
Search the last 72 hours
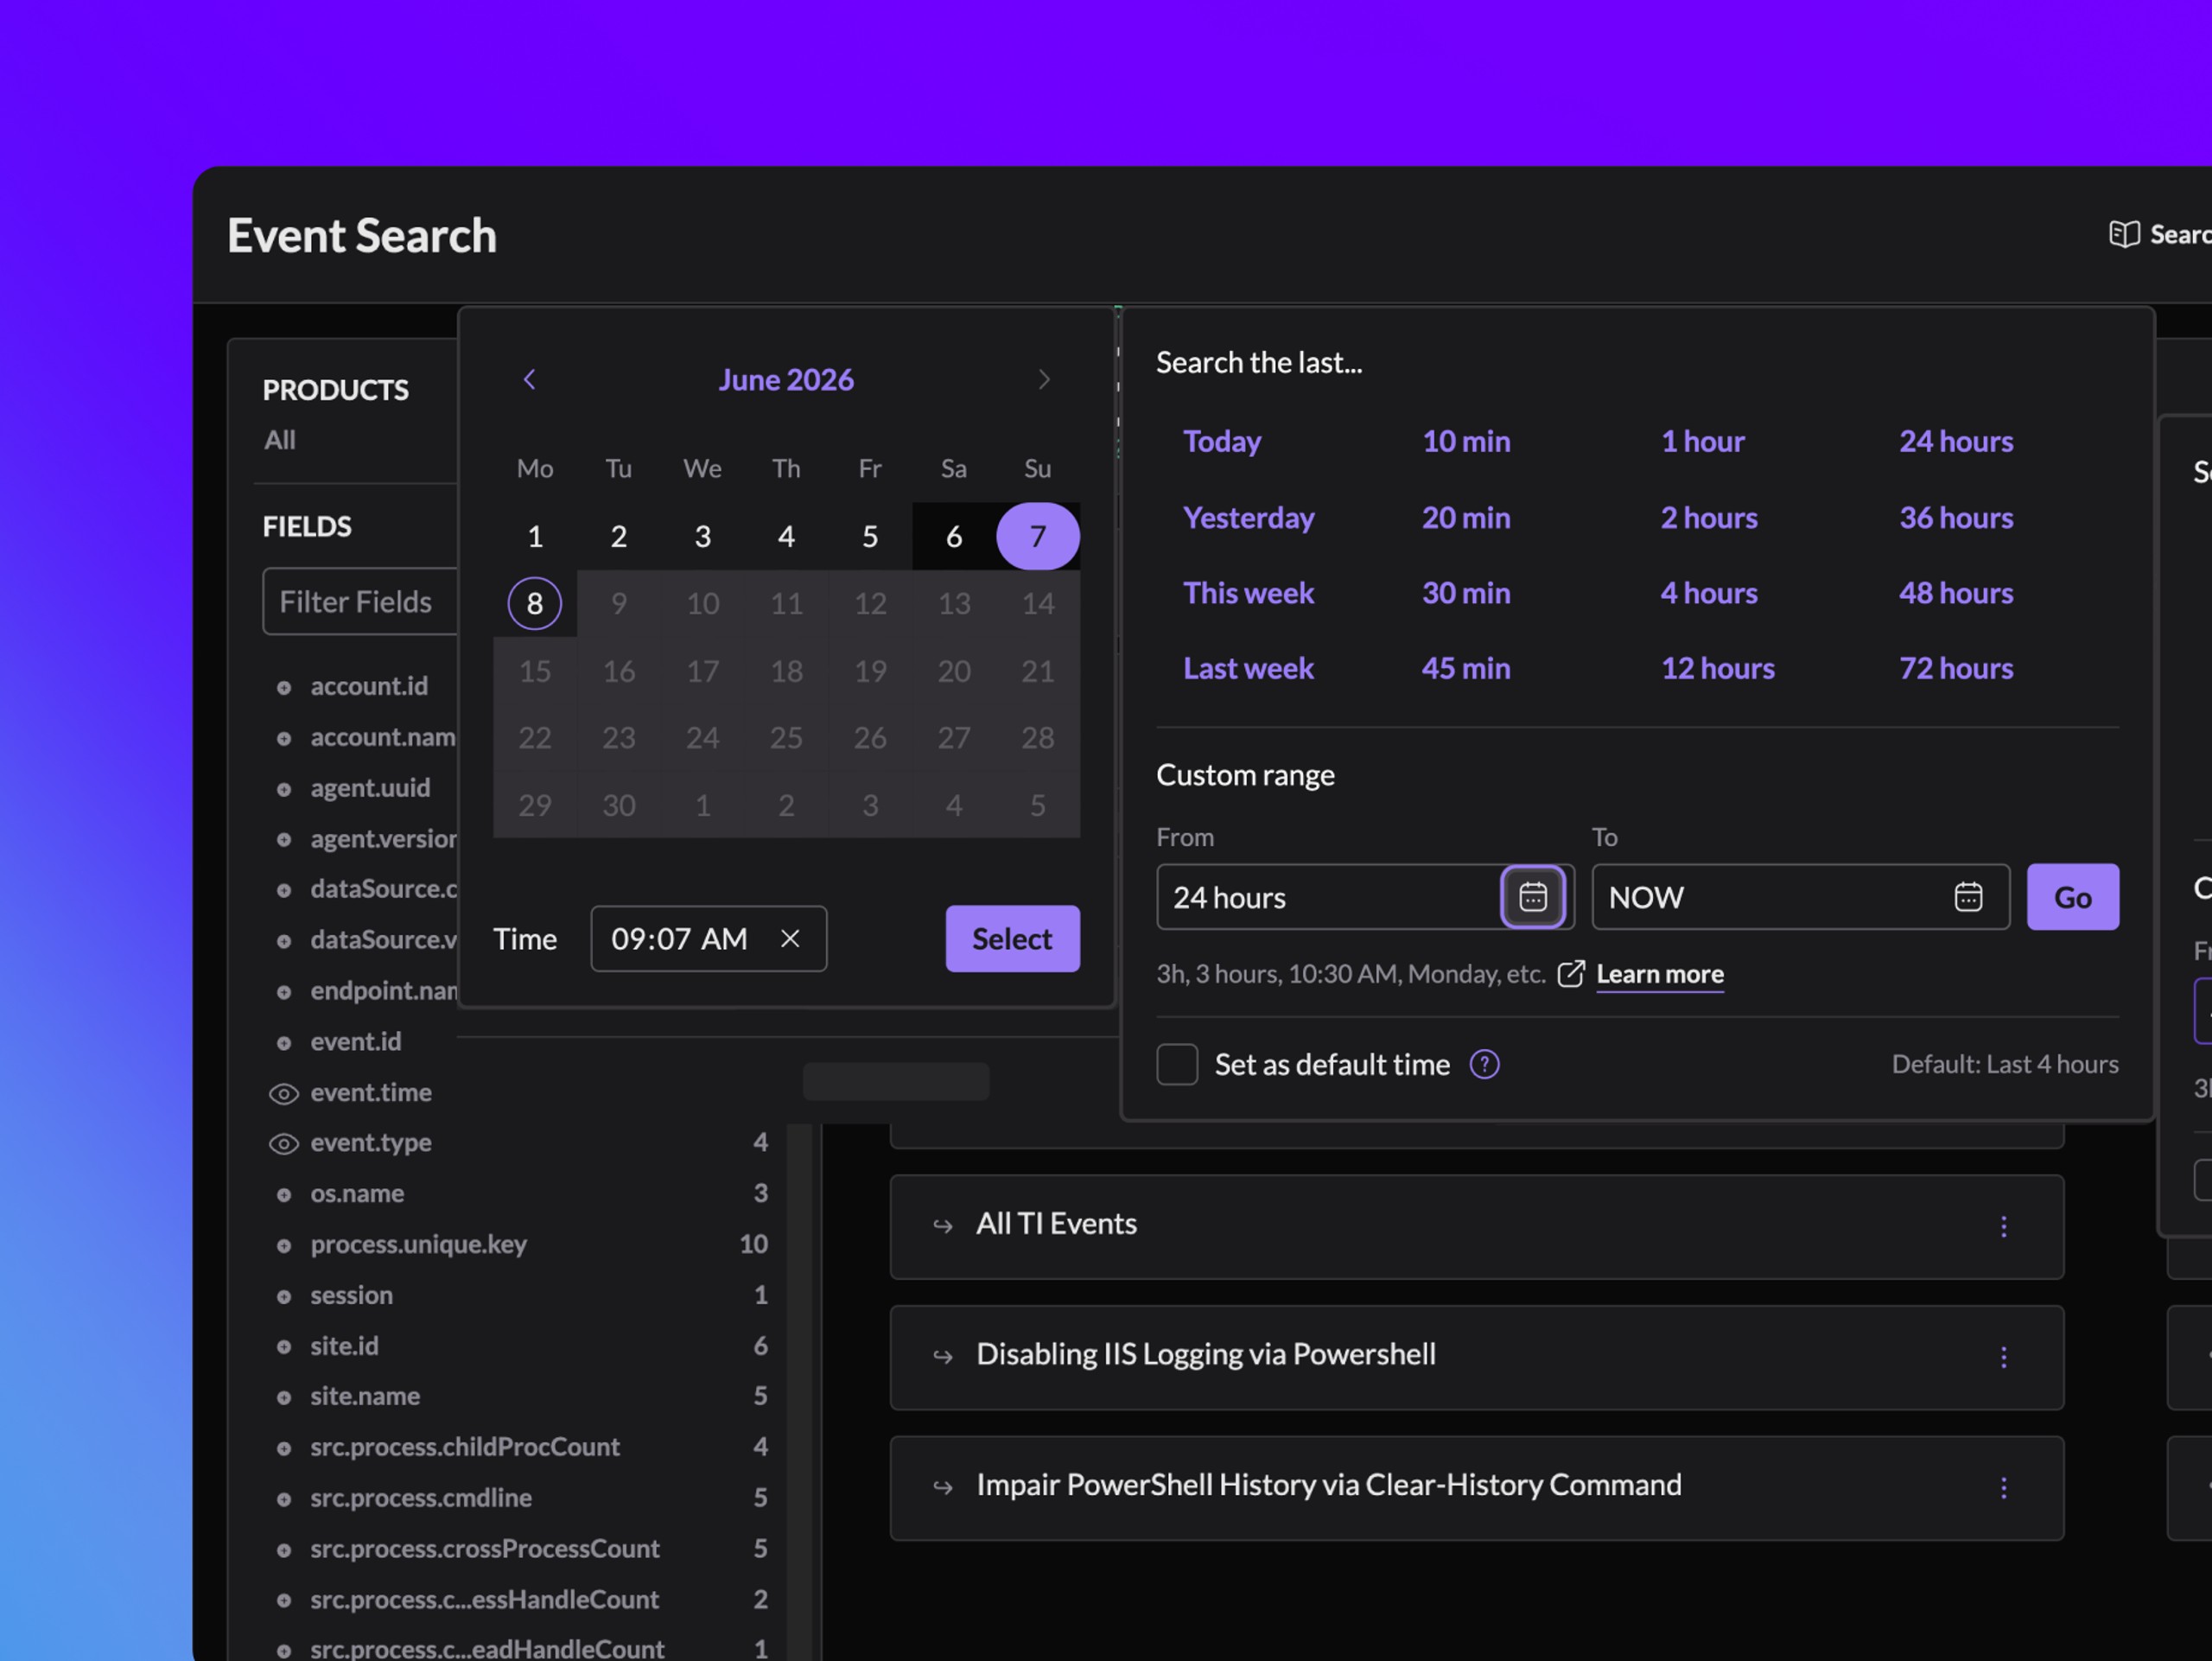1956,669
